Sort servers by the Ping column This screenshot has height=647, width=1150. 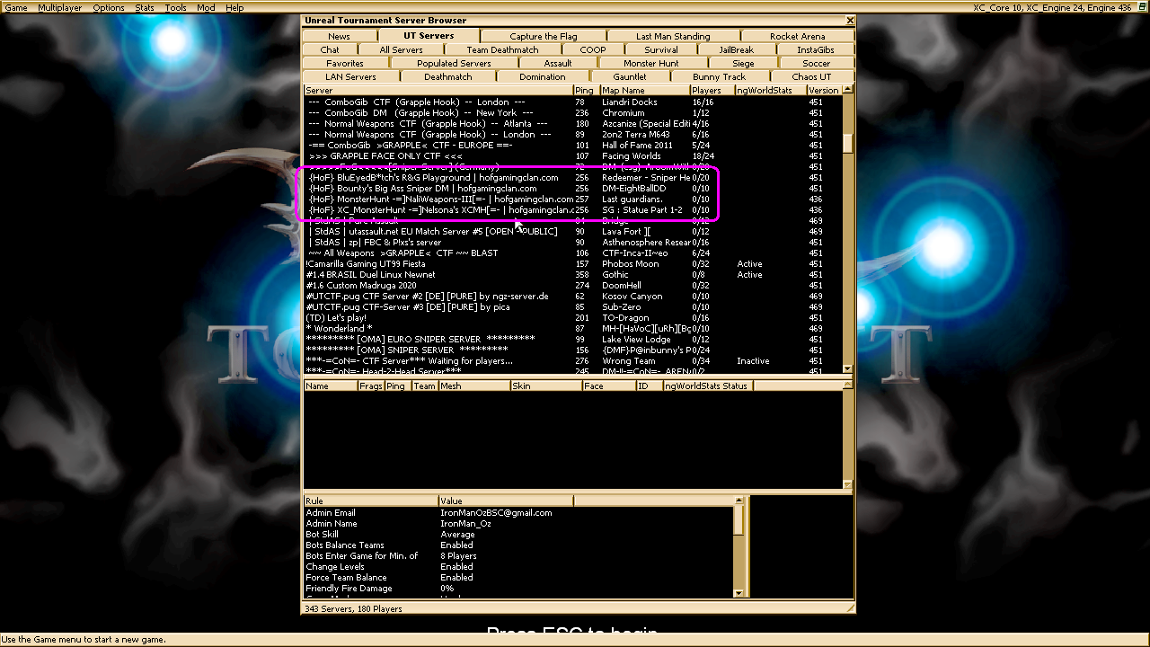(584, 90)
